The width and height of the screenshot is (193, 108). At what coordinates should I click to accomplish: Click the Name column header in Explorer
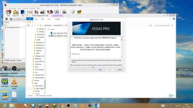click(53, 29)
